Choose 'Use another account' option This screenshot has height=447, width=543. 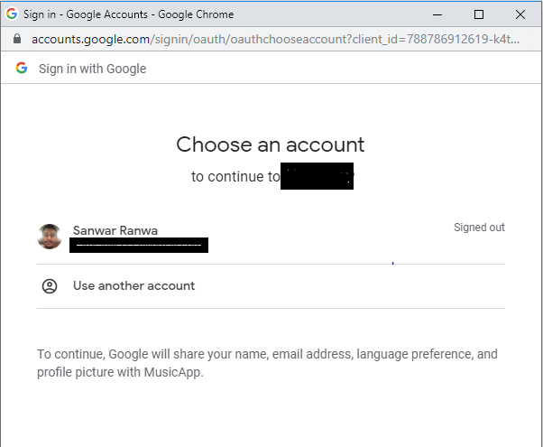point(133,286)
